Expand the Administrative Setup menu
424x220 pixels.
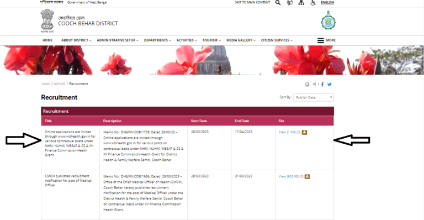[118, 40]
